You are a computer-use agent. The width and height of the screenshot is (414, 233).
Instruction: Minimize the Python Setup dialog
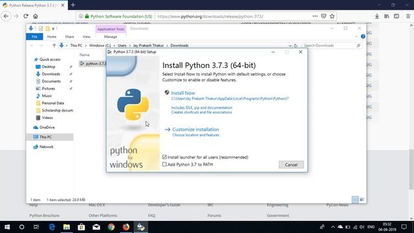pos(273,52)
